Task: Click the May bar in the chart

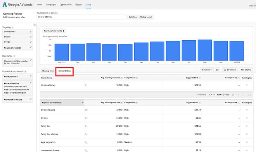Action: click(x=205, y=50)
